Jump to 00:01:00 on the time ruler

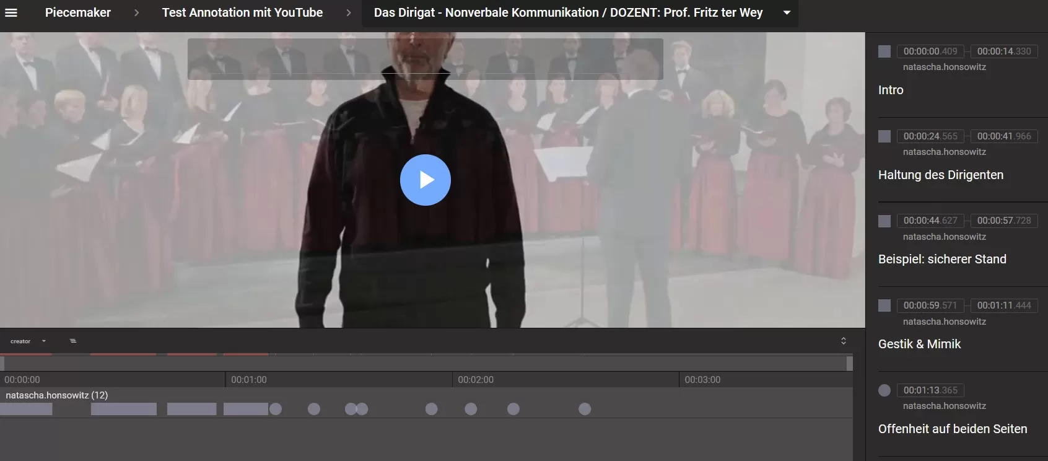(249, 380)
